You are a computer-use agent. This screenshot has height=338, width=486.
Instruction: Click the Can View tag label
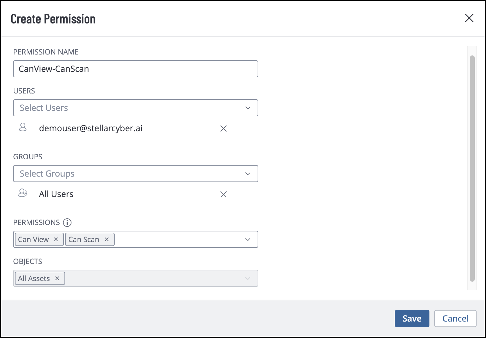coord(33,239)
